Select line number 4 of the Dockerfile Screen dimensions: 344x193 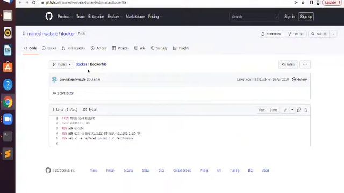[x=57, y=133]
